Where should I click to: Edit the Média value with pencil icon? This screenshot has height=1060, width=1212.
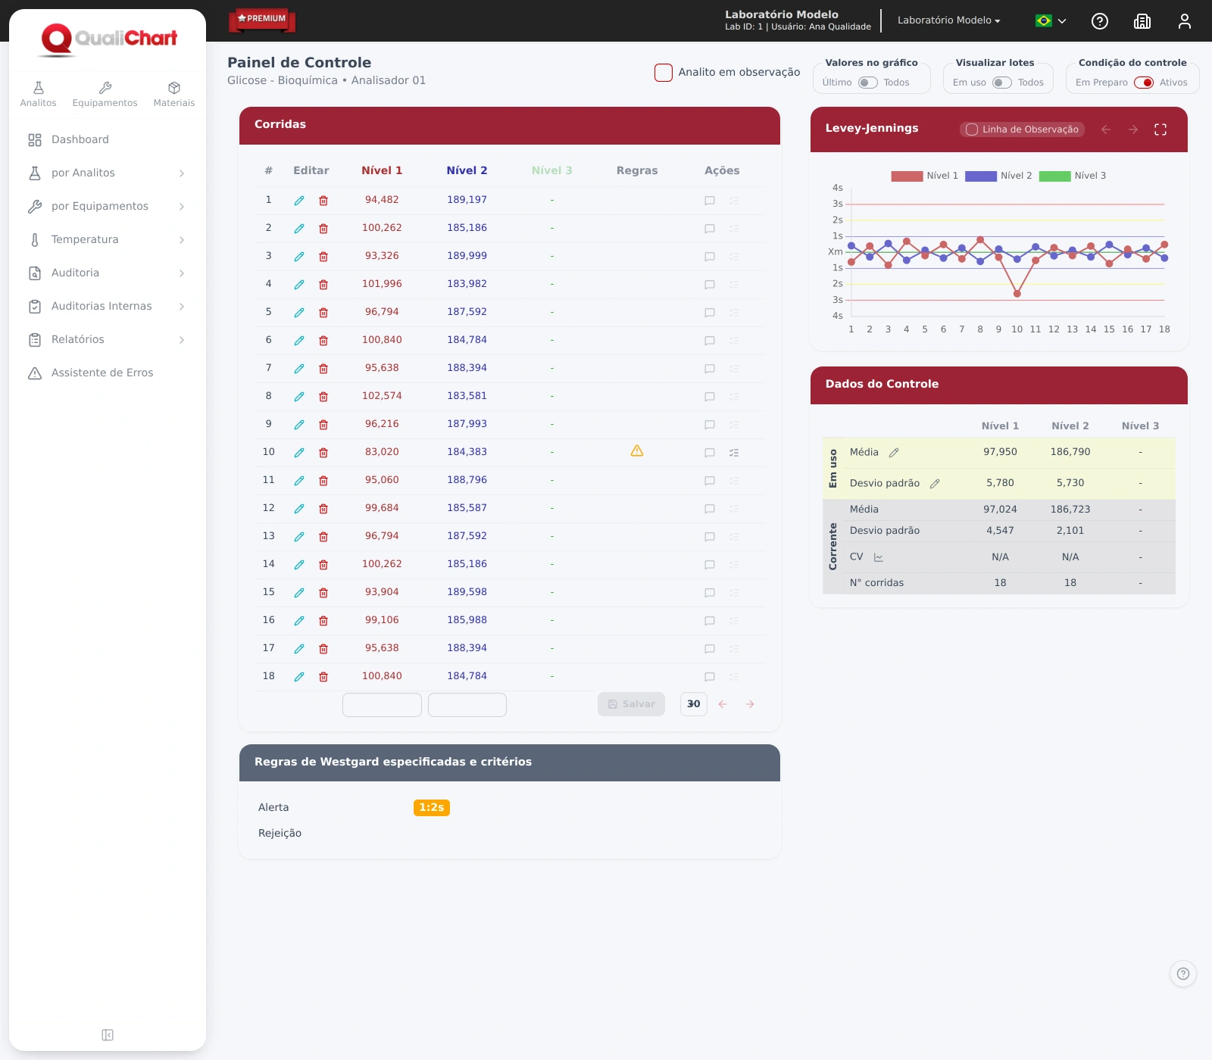[894, 453]
